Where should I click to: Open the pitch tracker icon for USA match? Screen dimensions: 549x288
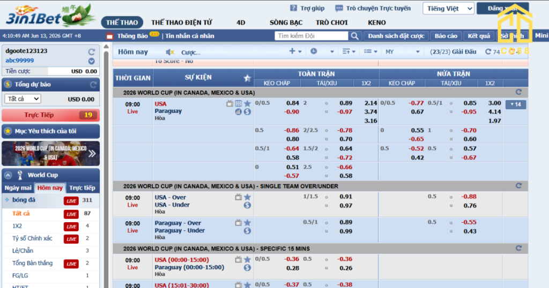[239, 103]
